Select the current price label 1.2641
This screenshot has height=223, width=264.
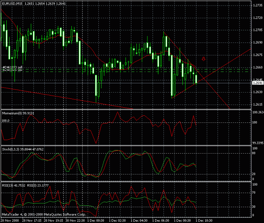[258, 83]
